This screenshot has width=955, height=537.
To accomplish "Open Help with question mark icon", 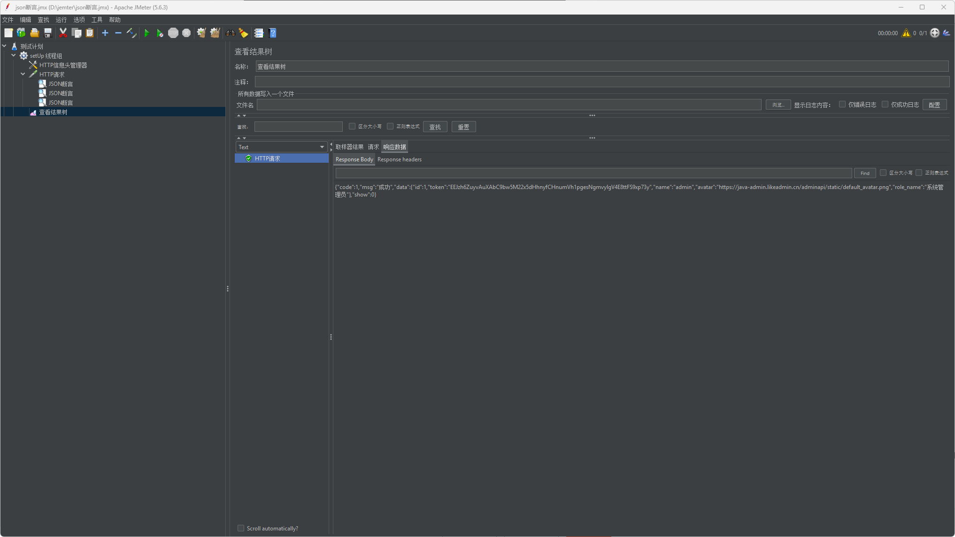I will click(x=272, y=33).
